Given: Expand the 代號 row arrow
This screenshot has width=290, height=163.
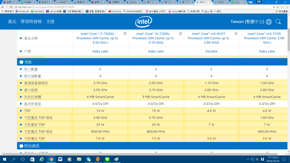Looking at the screenshot, I should point(21,51).
